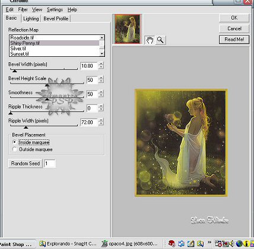The image size is (254, 249).
Task: Open Explorando - SnagIt taskbar window
Action: (68, 244)
